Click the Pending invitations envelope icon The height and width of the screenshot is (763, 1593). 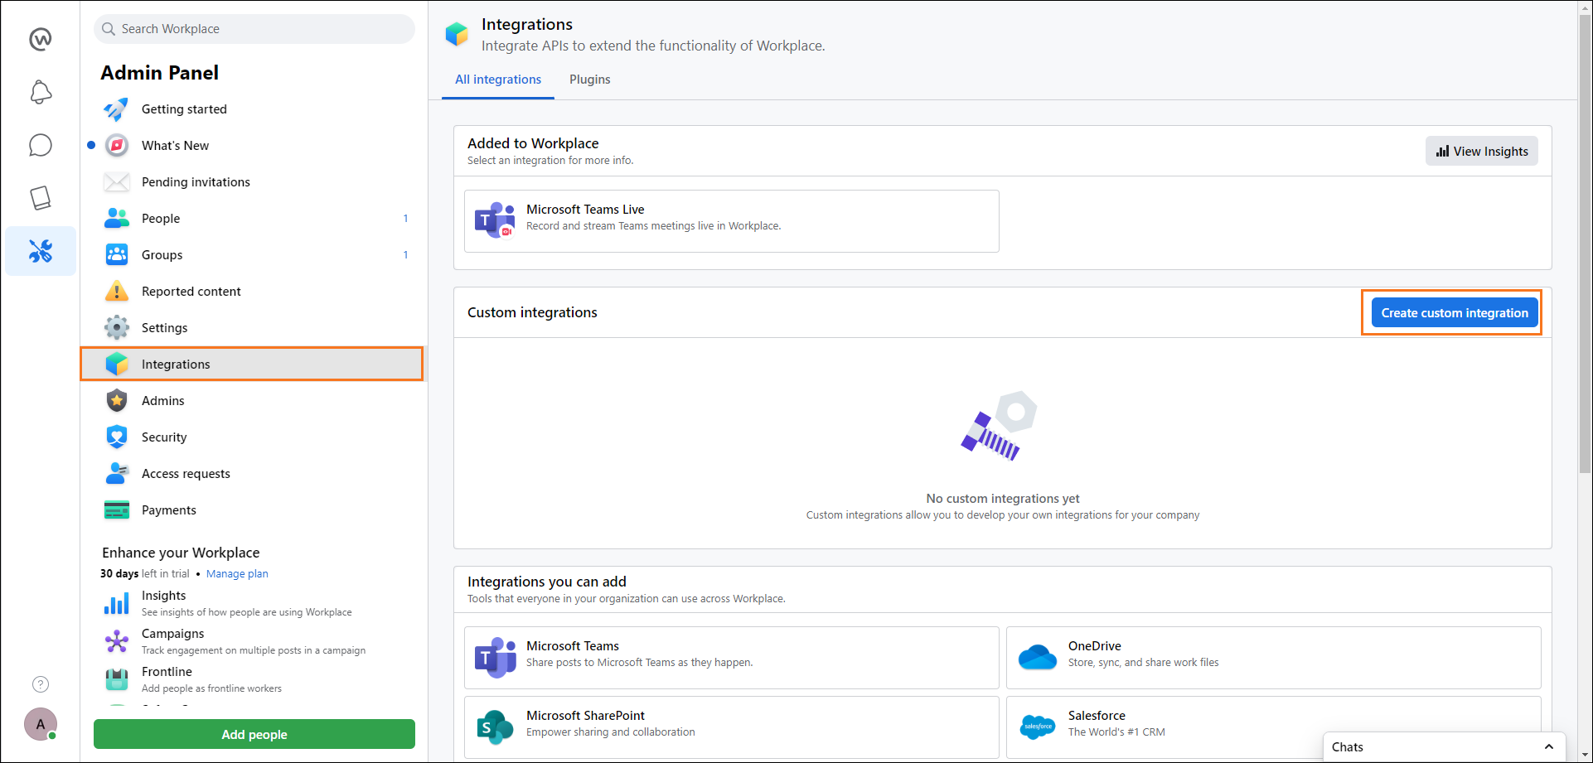click(117, 182)
